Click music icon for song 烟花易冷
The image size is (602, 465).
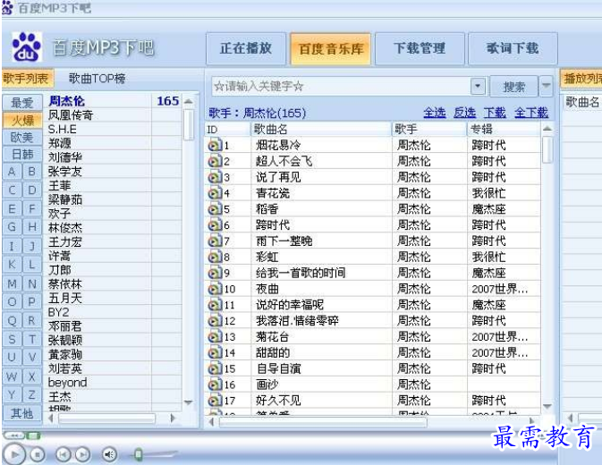click(x=215, y=146)
